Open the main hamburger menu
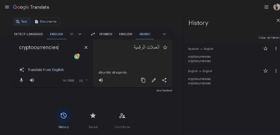Image resolution: width=280 pixels, height=135 pixels. tap(7, 7)
